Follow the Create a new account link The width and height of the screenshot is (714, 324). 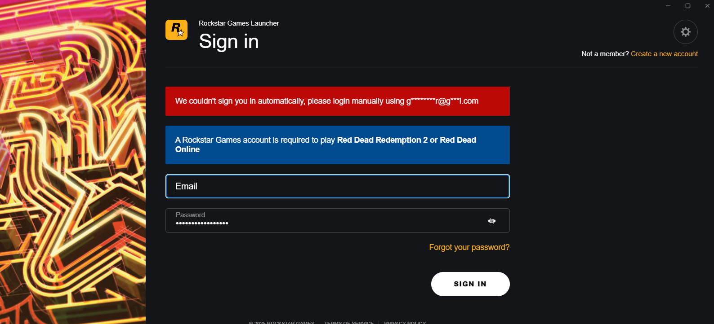664,54
